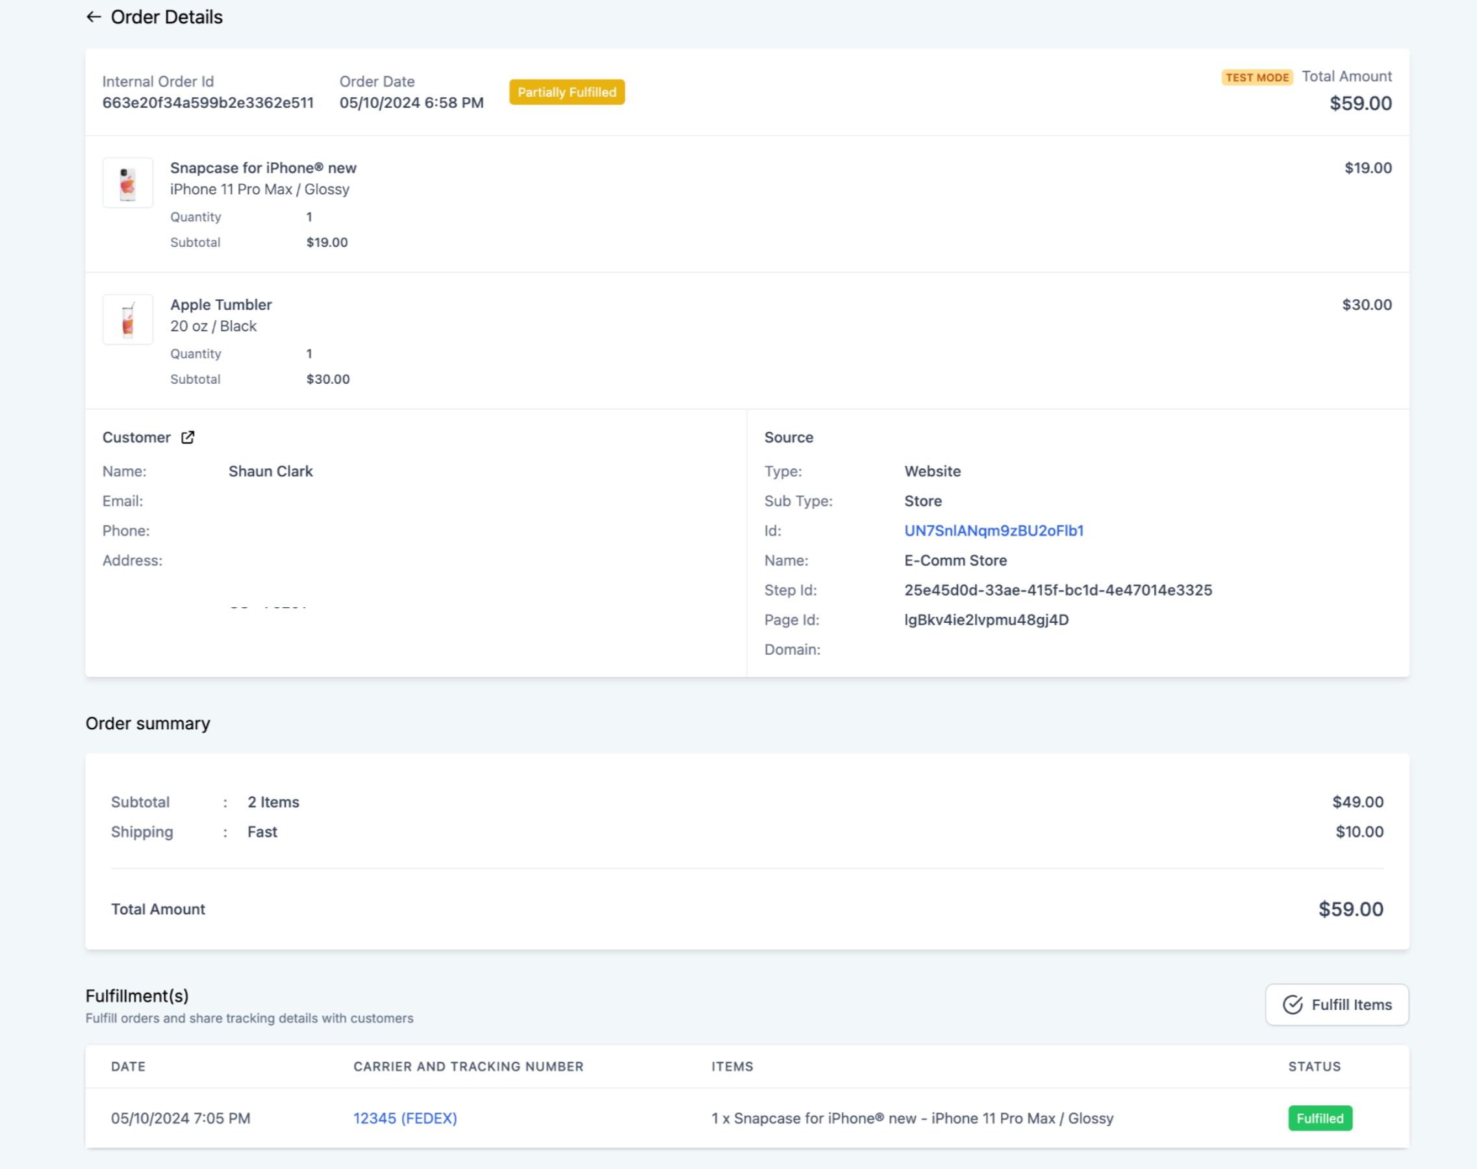Open source Id link UN7SnlANqm9zBU2oFlb1
Viewport: 1477px width, 1169px height.
[993, 531]
